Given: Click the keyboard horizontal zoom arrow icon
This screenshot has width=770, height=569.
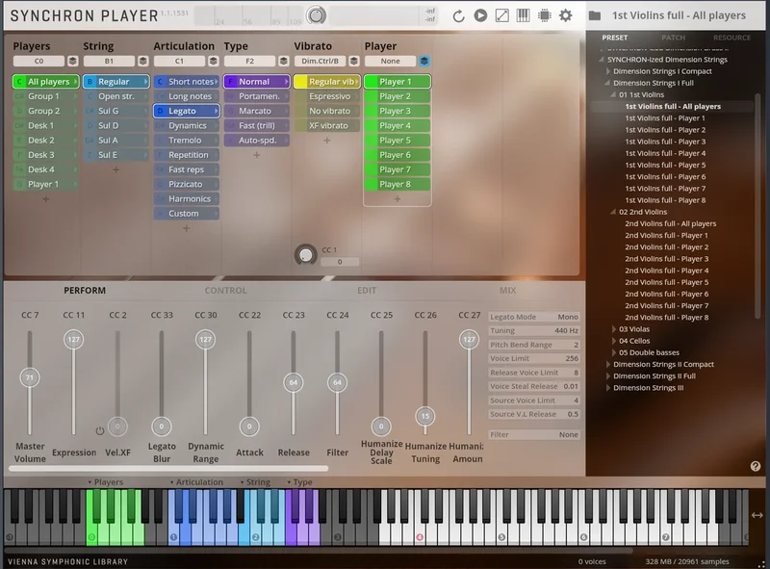Looking at the screenshot, I should (757, 515).
